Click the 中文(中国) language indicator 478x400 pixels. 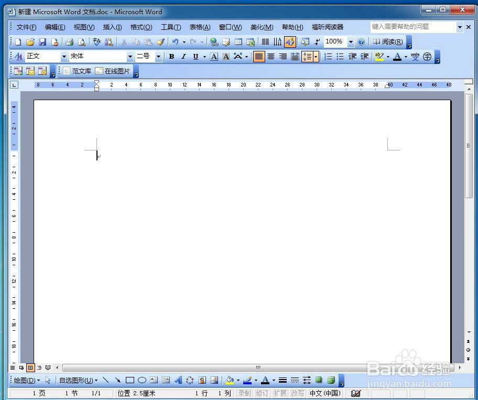(x=325, y=394)
